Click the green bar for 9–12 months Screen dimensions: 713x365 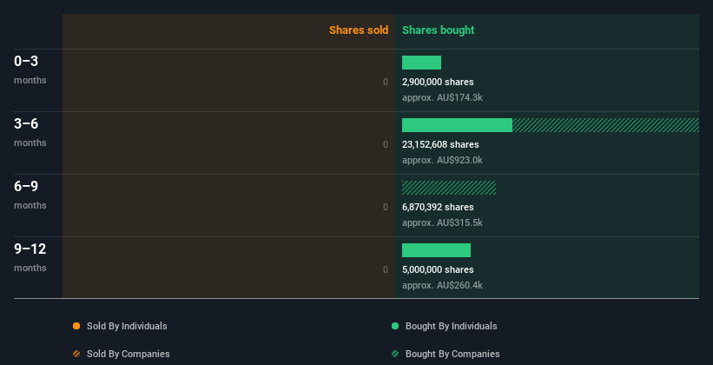click(x=436, y=250)
